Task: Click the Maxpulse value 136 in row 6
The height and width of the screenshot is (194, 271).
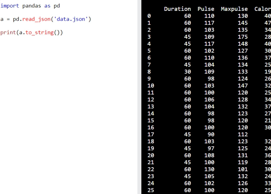Action: click(243, 58)
